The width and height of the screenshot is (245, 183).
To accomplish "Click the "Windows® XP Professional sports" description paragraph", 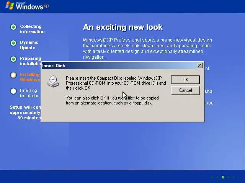I will click(147, 48).
